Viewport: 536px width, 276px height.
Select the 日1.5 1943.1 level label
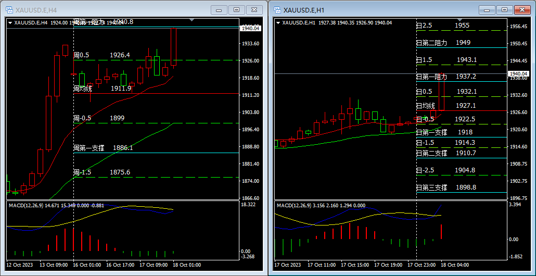click(x=446, y=60)
